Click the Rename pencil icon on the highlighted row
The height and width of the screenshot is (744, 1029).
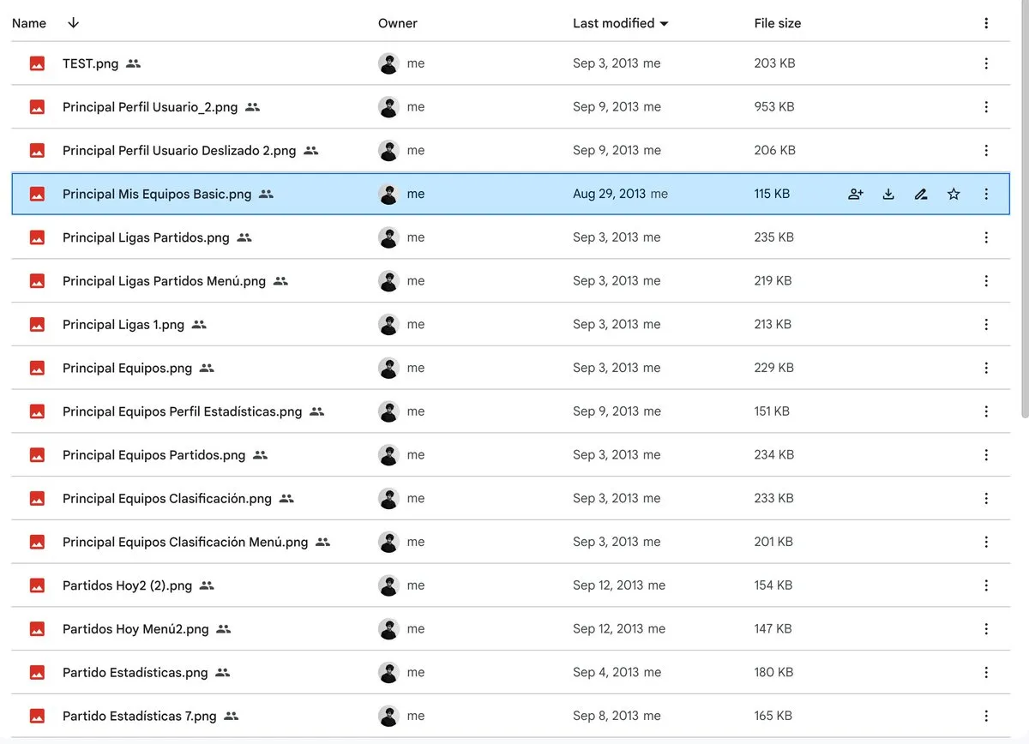[x=921, y=195]
